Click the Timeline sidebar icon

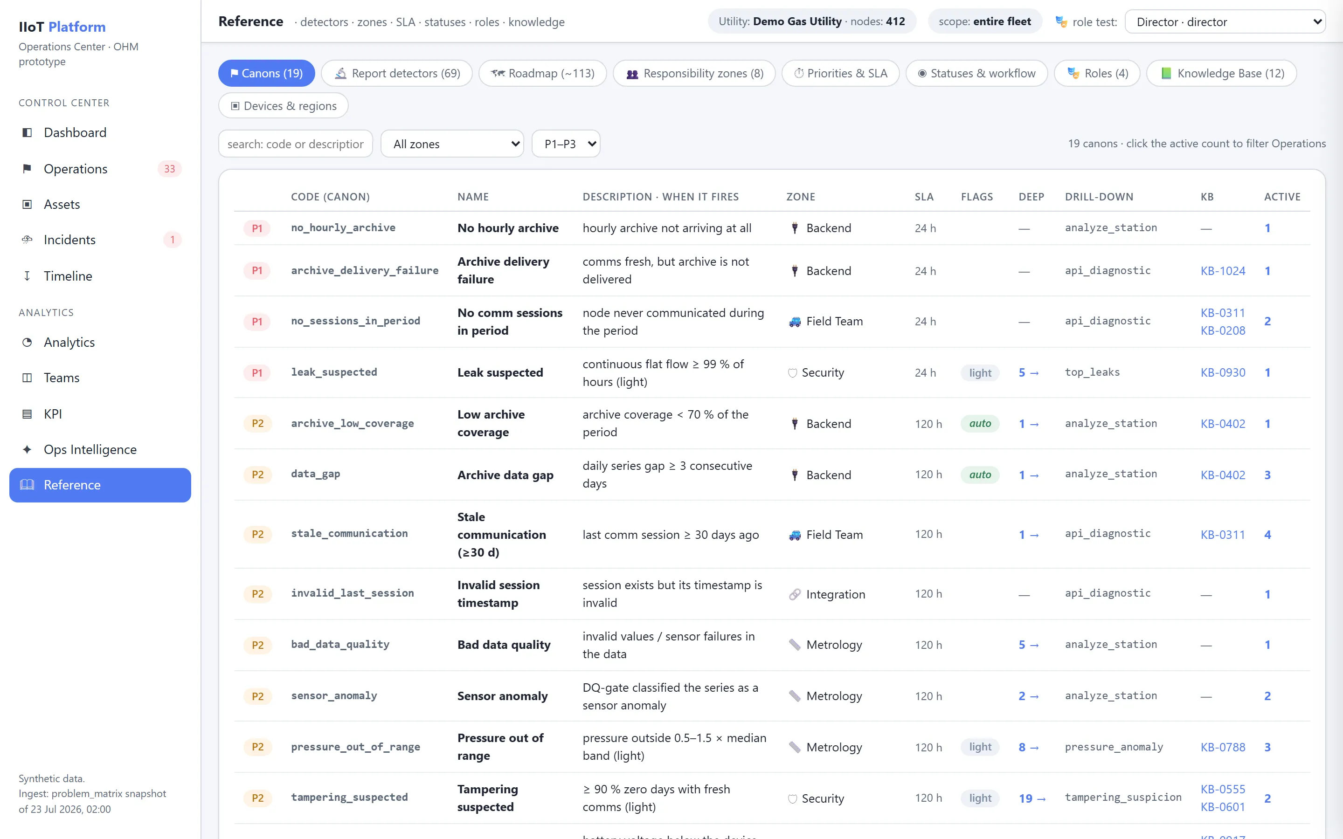tap(27, 276)
